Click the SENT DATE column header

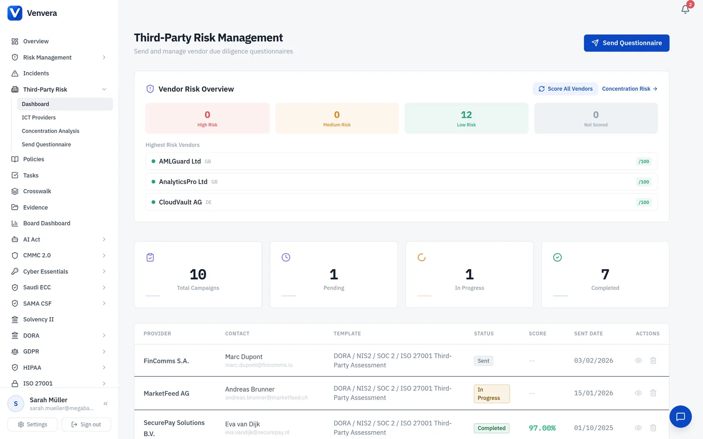coord(589,334)
